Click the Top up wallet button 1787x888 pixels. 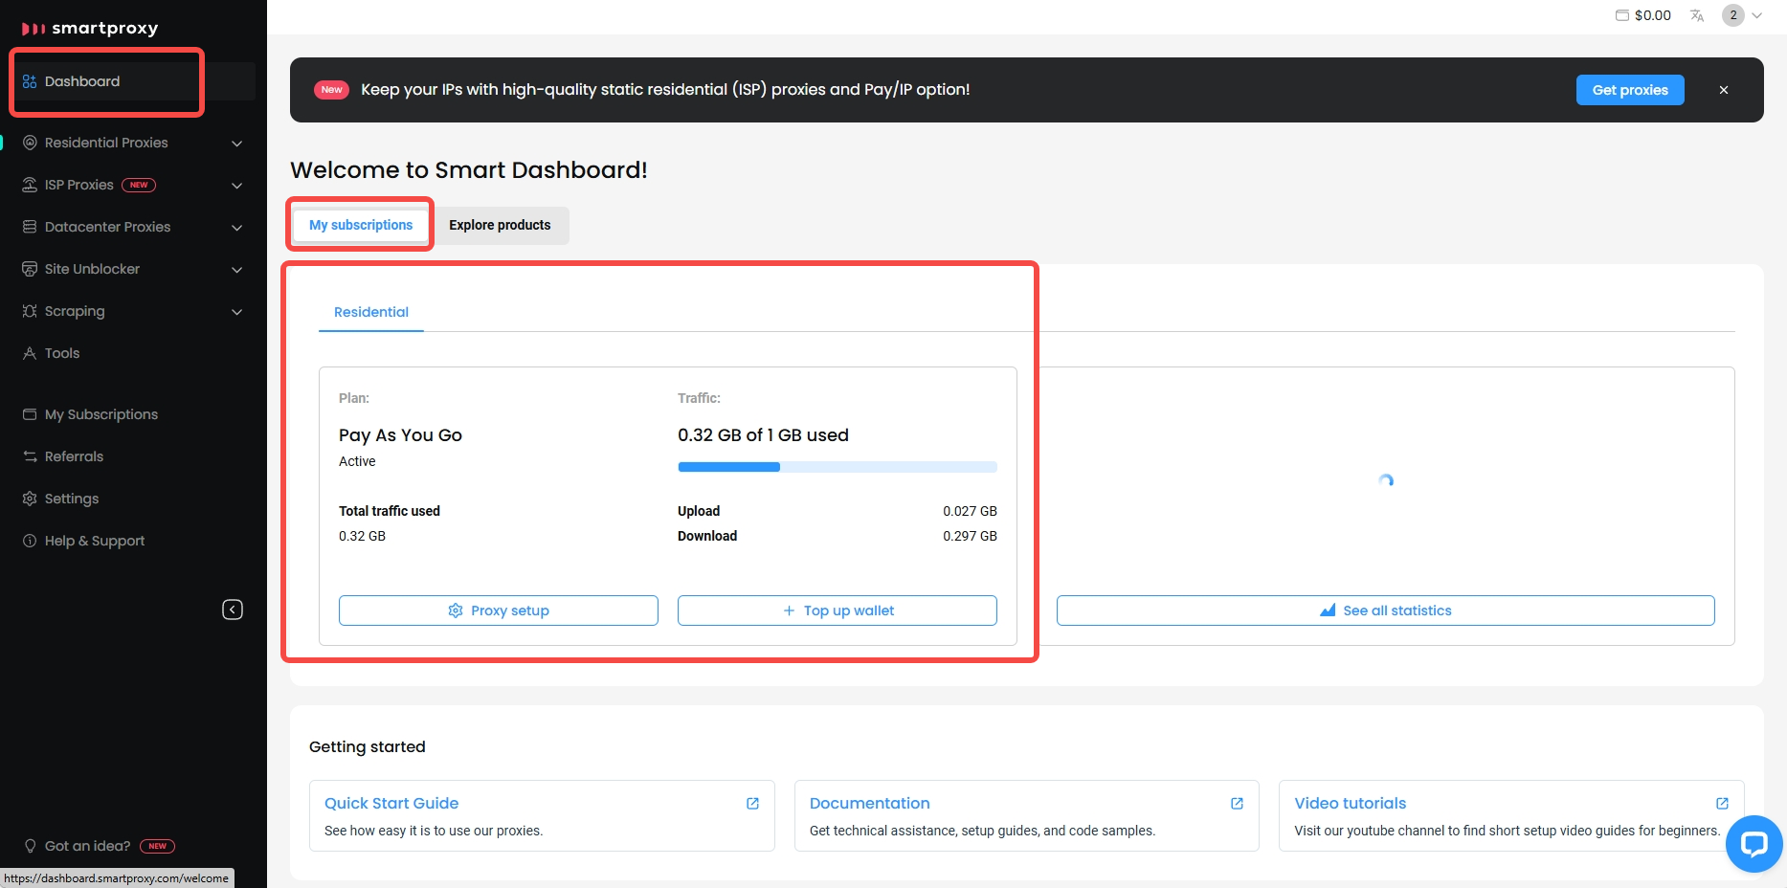(838, 610)
